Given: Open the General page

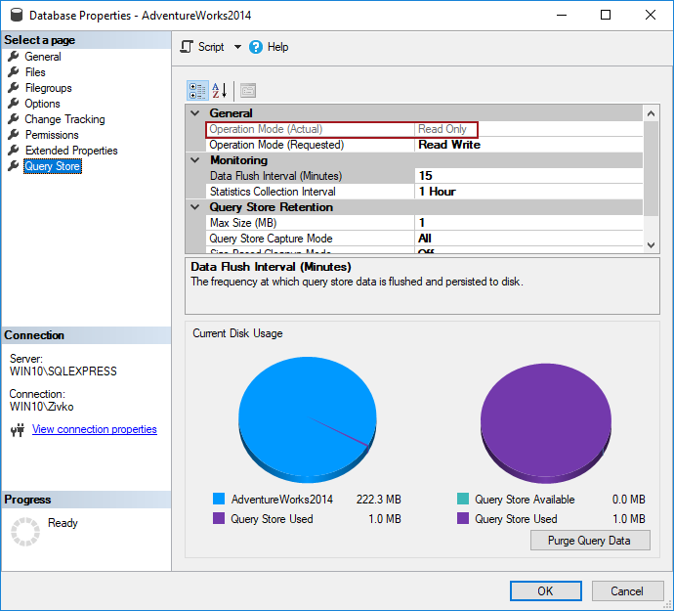Looking at the screenshot, I should pos(43,57).
